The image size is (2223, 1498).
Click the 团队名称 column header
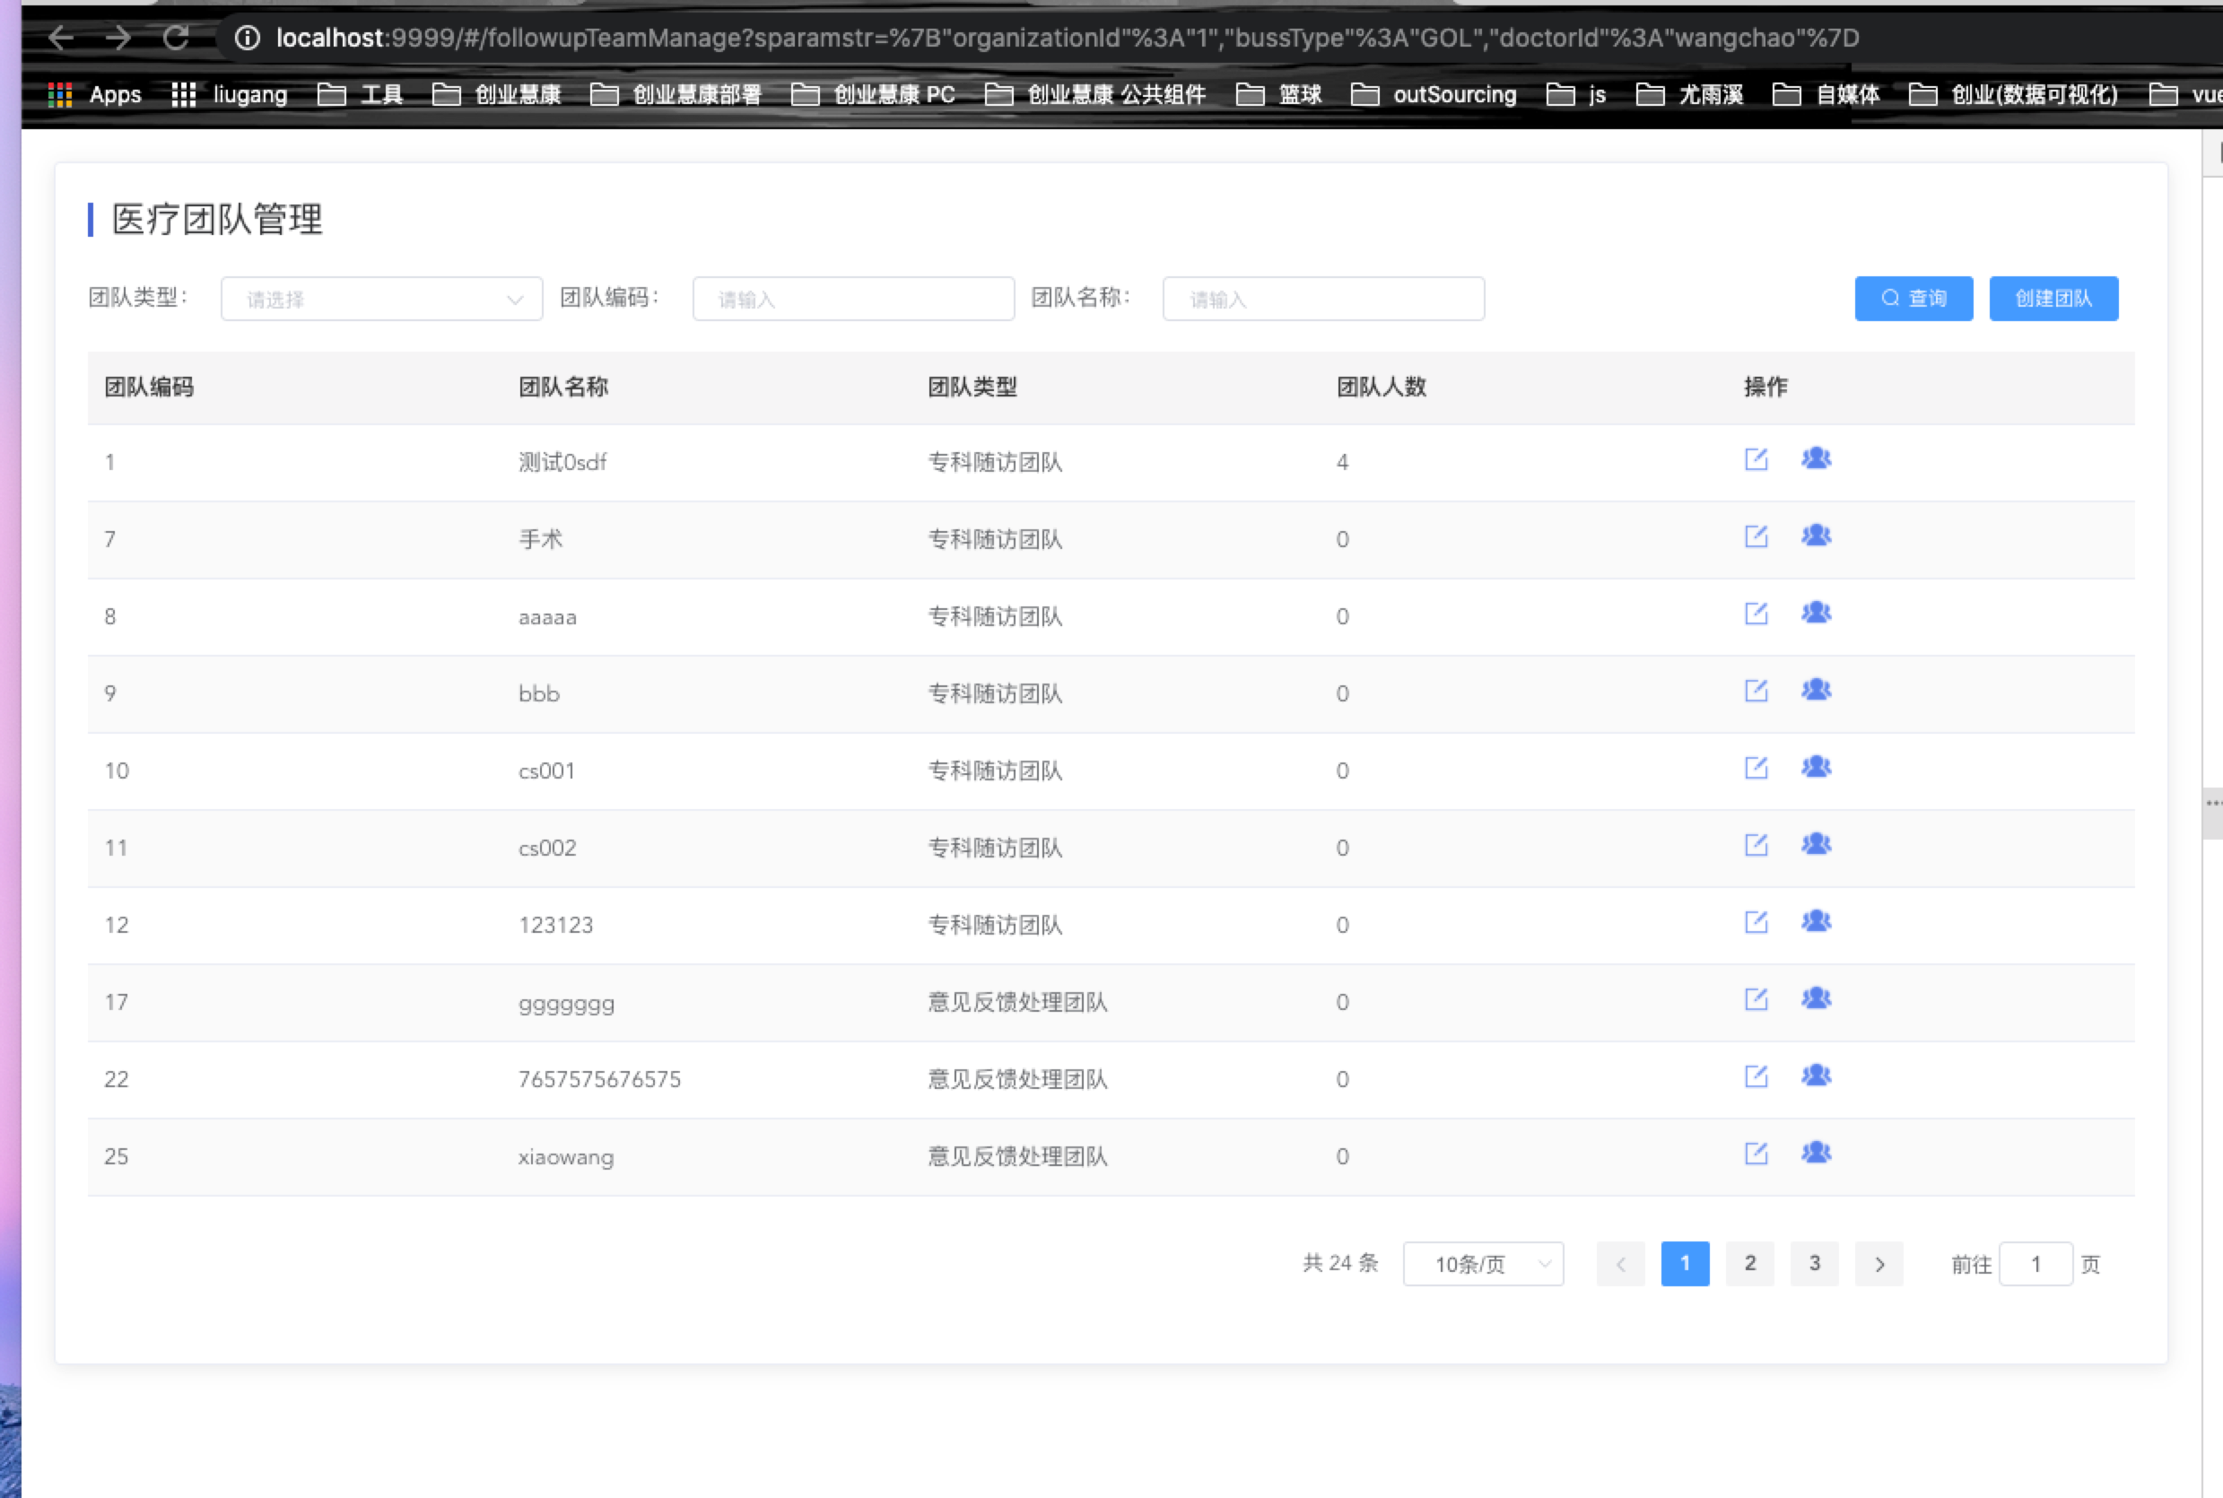563,387
